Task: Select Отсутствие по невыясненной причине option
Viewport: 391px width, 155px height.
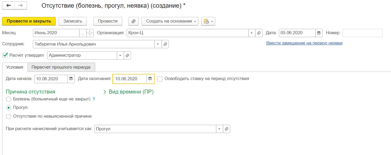Action: tap(8, 116)
